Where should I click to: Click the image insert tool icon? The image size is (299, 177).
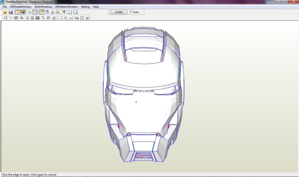click(38, 18)
